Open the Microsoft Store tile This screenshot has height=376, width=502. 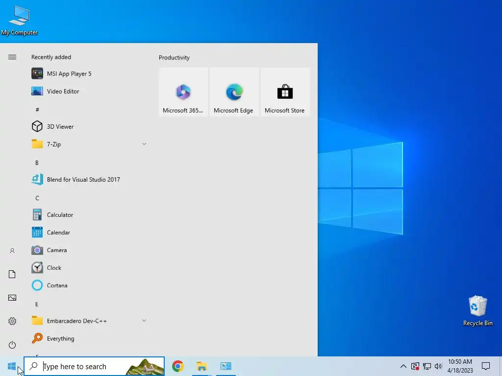285,92
